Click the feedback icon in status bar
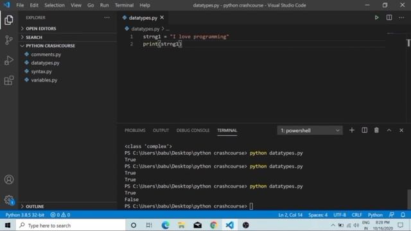The width and height of the screenshot is (411, 231). tap(391, 215)
